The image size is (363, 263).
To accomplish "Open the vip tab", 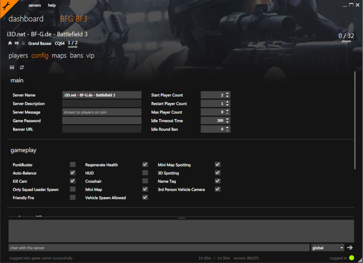I will tap(90, 56).
